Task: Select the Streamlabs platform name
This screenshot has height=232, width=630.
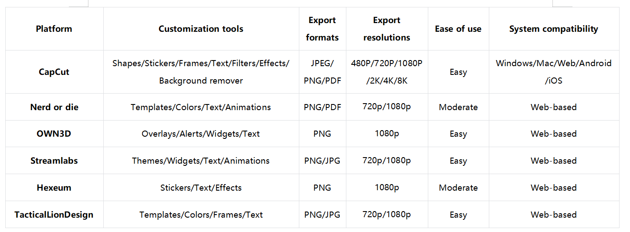Action: coord(54,161)
